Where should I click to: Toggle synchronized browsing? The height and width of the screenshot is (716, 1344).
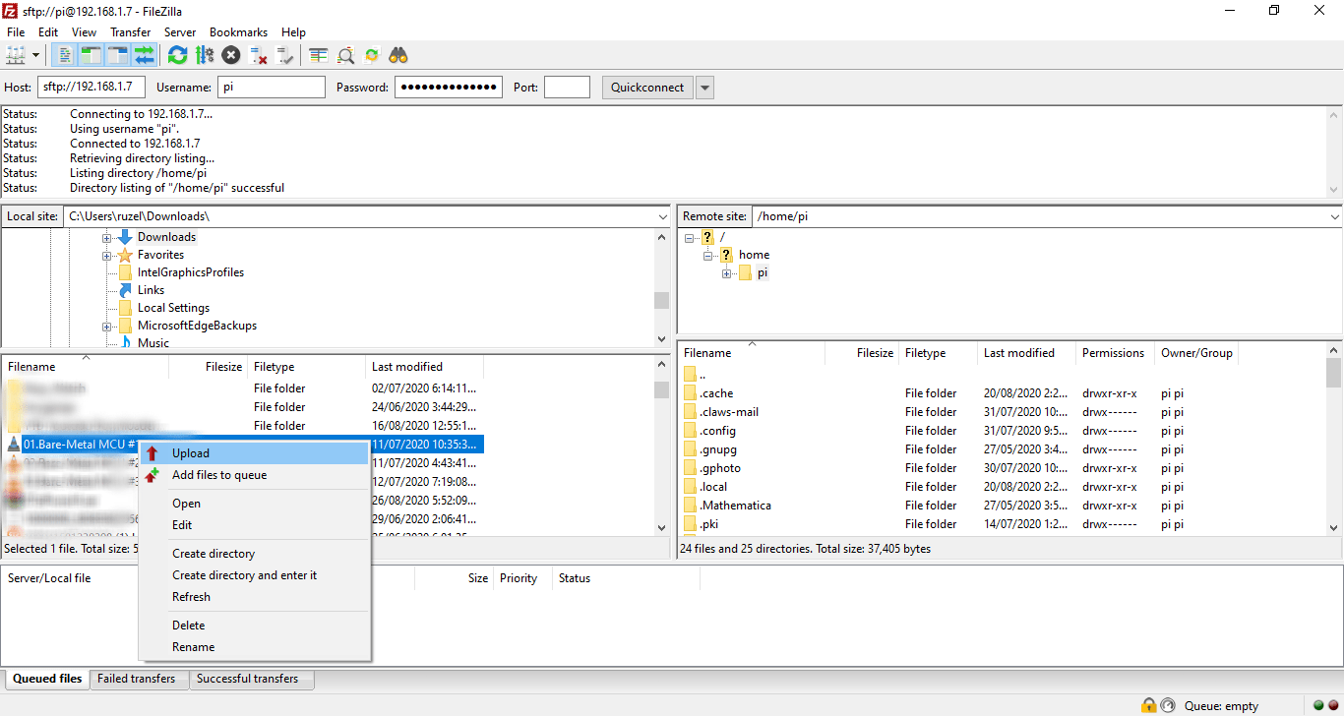click(x=372, y=55)
